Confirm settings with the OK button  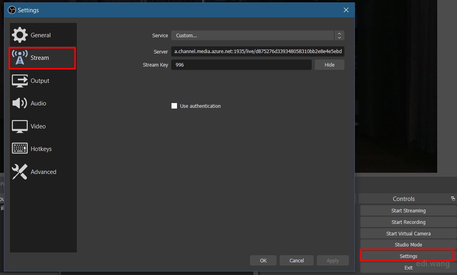263,260
